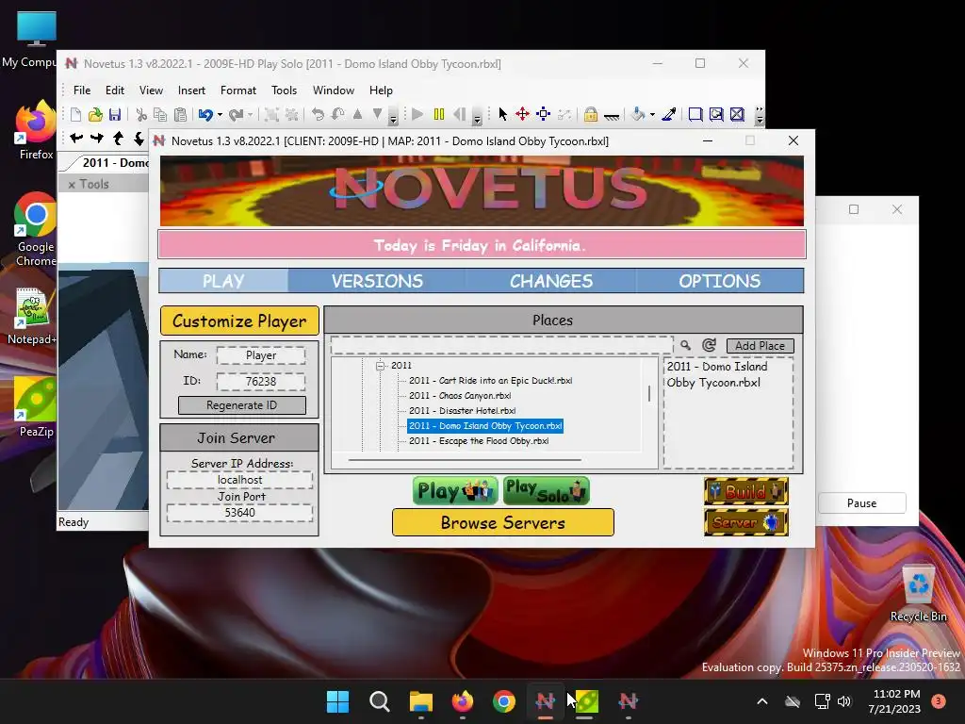Click the up camera tilt arrow
This screenshot has width=965, height=724.
(118, 139)
